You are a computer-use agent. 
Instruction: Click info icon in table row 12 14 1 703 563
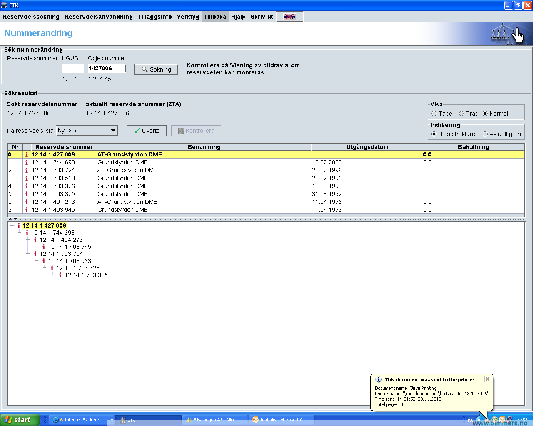tap(27, 178)
